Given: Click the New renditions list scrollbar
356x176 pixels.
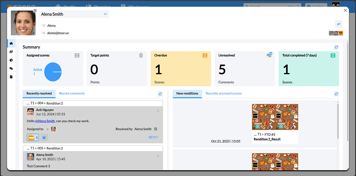Looking at the screenshot, I should coord(338,120).
